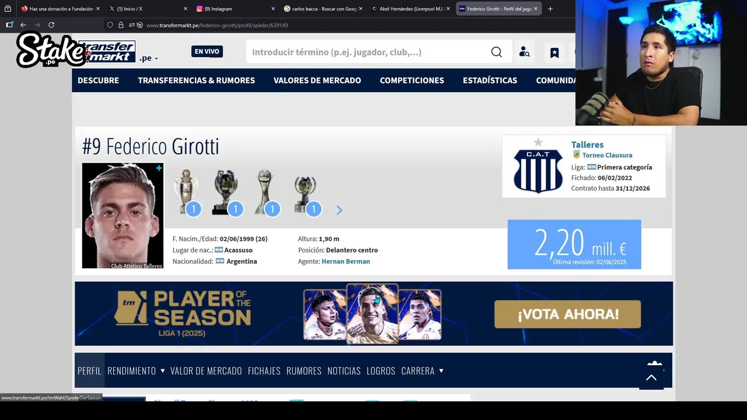Click the Player of the Season banner title

click(x=202, y=310)
